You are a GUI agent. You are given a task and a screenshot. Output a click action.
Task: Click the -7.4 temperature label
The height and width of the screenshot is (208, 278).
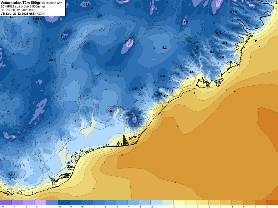pyautogui.click(x=10, y=175)
